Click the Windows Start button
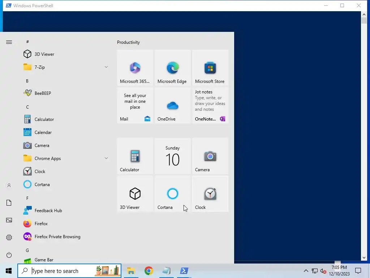 (x=9, y=271)
